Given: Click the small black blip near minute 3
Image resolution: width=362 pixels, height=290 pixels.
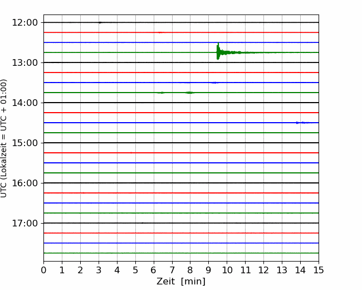Looking at the screenshot, I should tap(100, 22).
